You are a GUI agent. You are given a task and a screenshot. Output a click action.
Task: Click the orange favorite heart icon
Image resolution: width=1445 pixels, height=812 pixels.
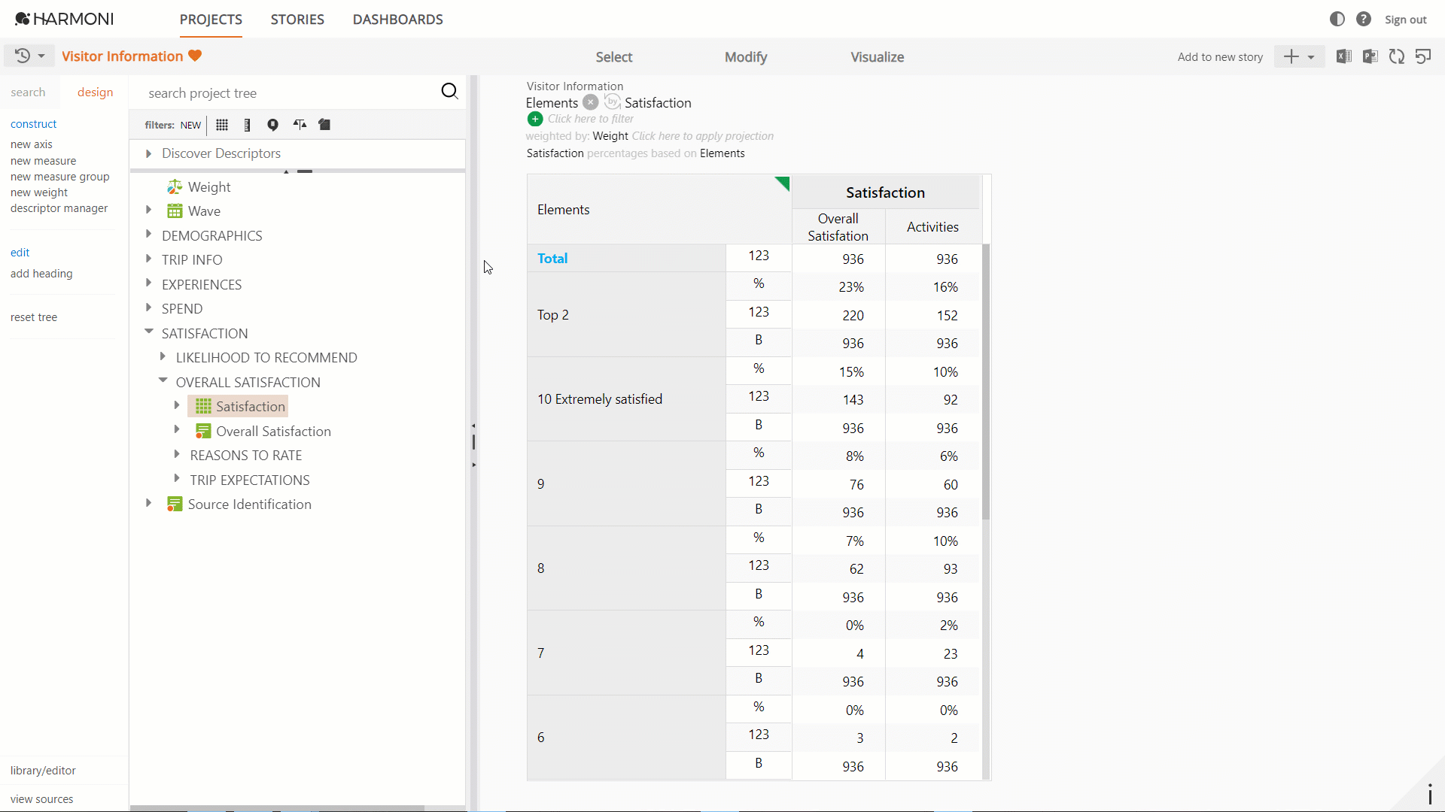(195, 56)
